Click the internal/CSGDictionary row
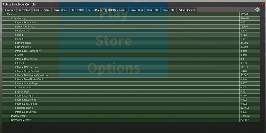 pos(131,51)
